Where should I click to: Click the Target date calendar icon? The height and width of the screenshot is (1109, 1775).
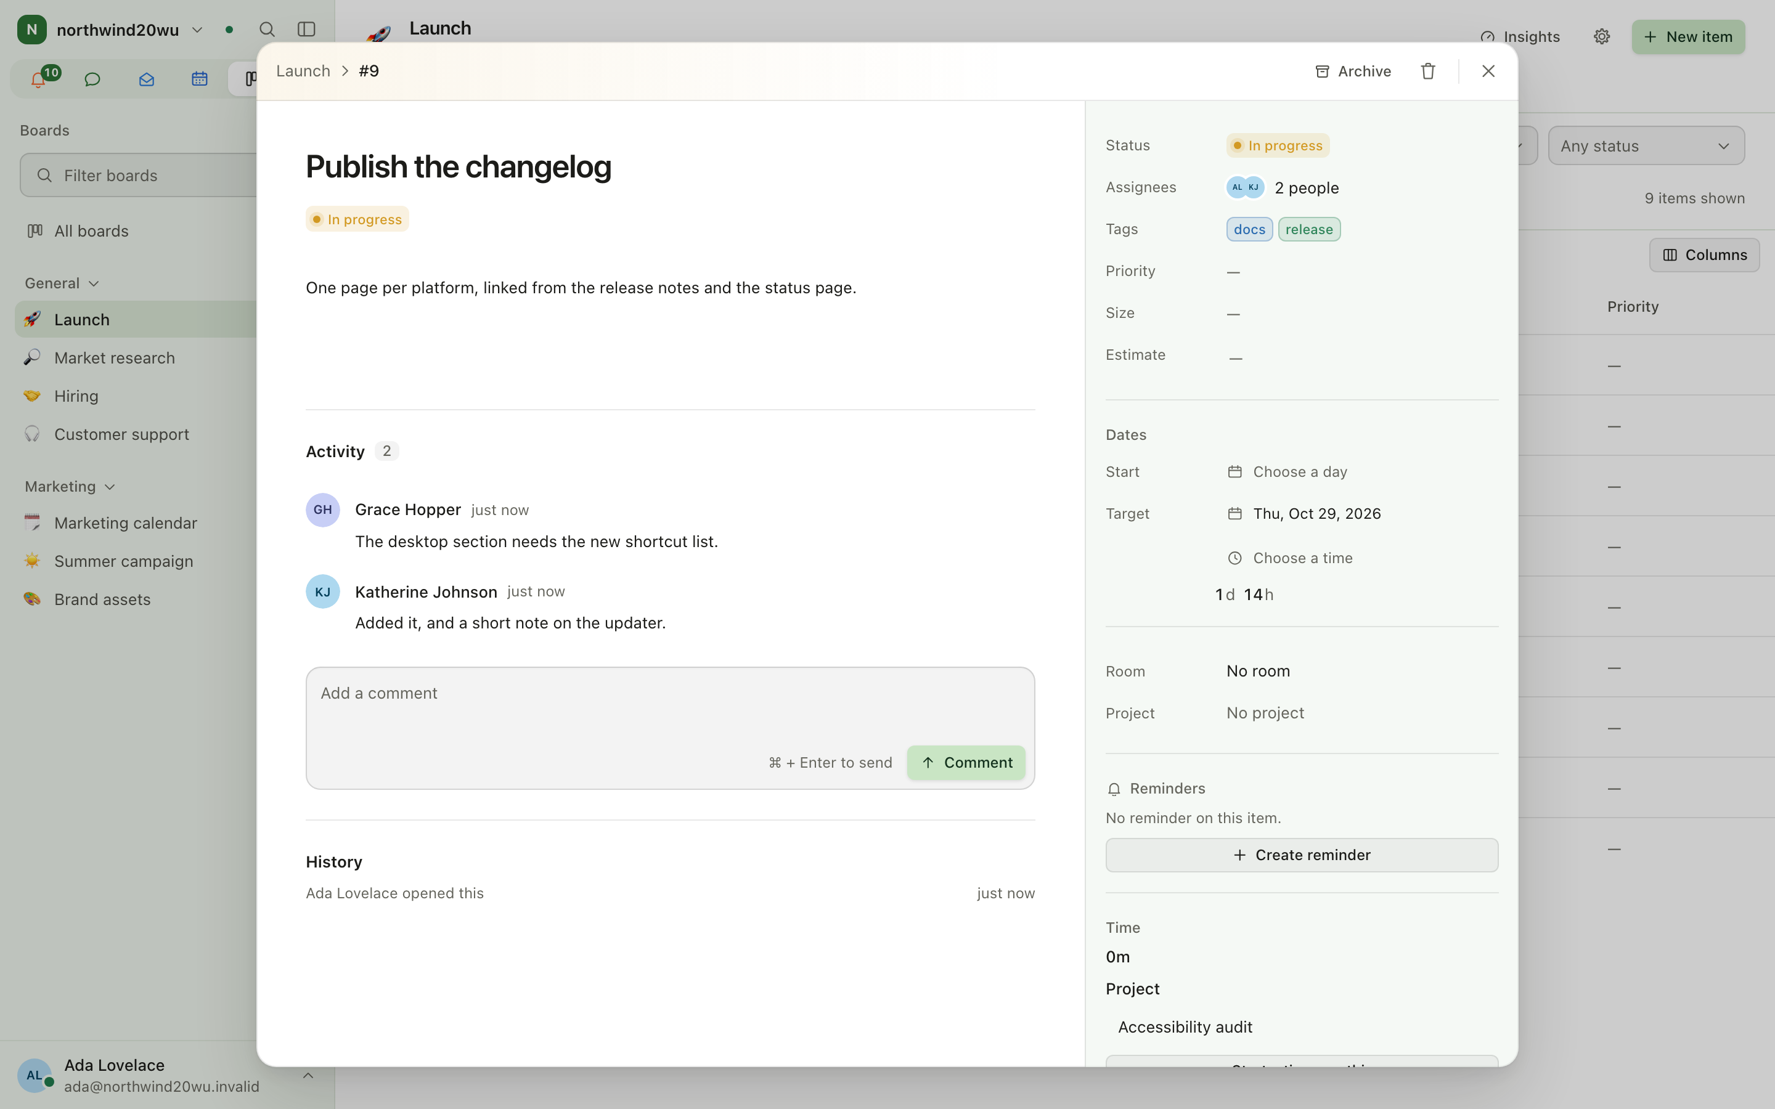1235,513
